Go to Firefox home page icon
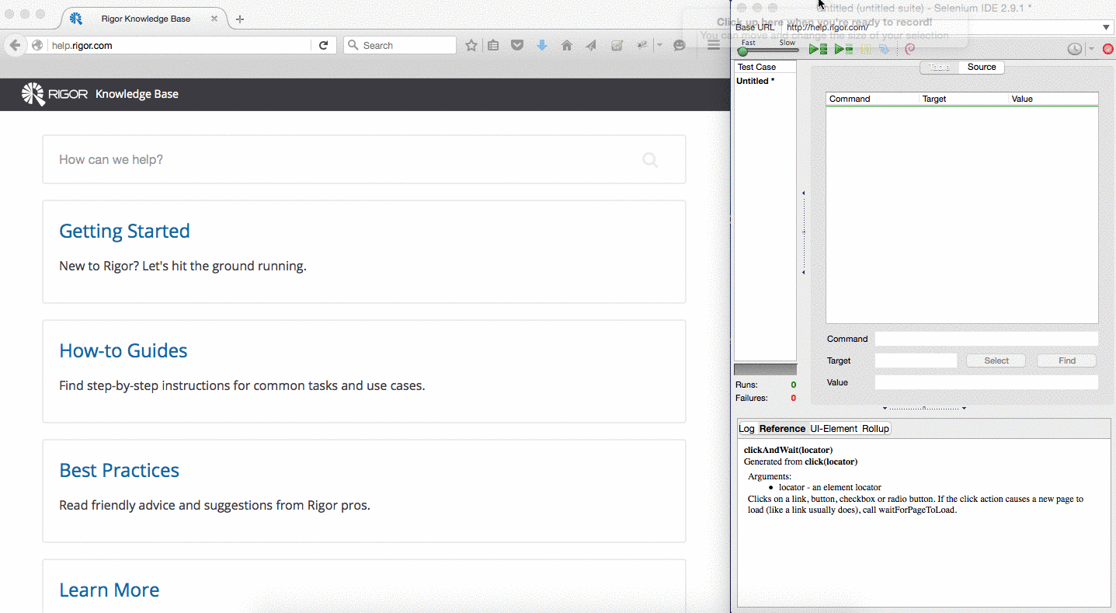Image resolution: width=1116 pixels, height=613 pixels. point(567,45)
